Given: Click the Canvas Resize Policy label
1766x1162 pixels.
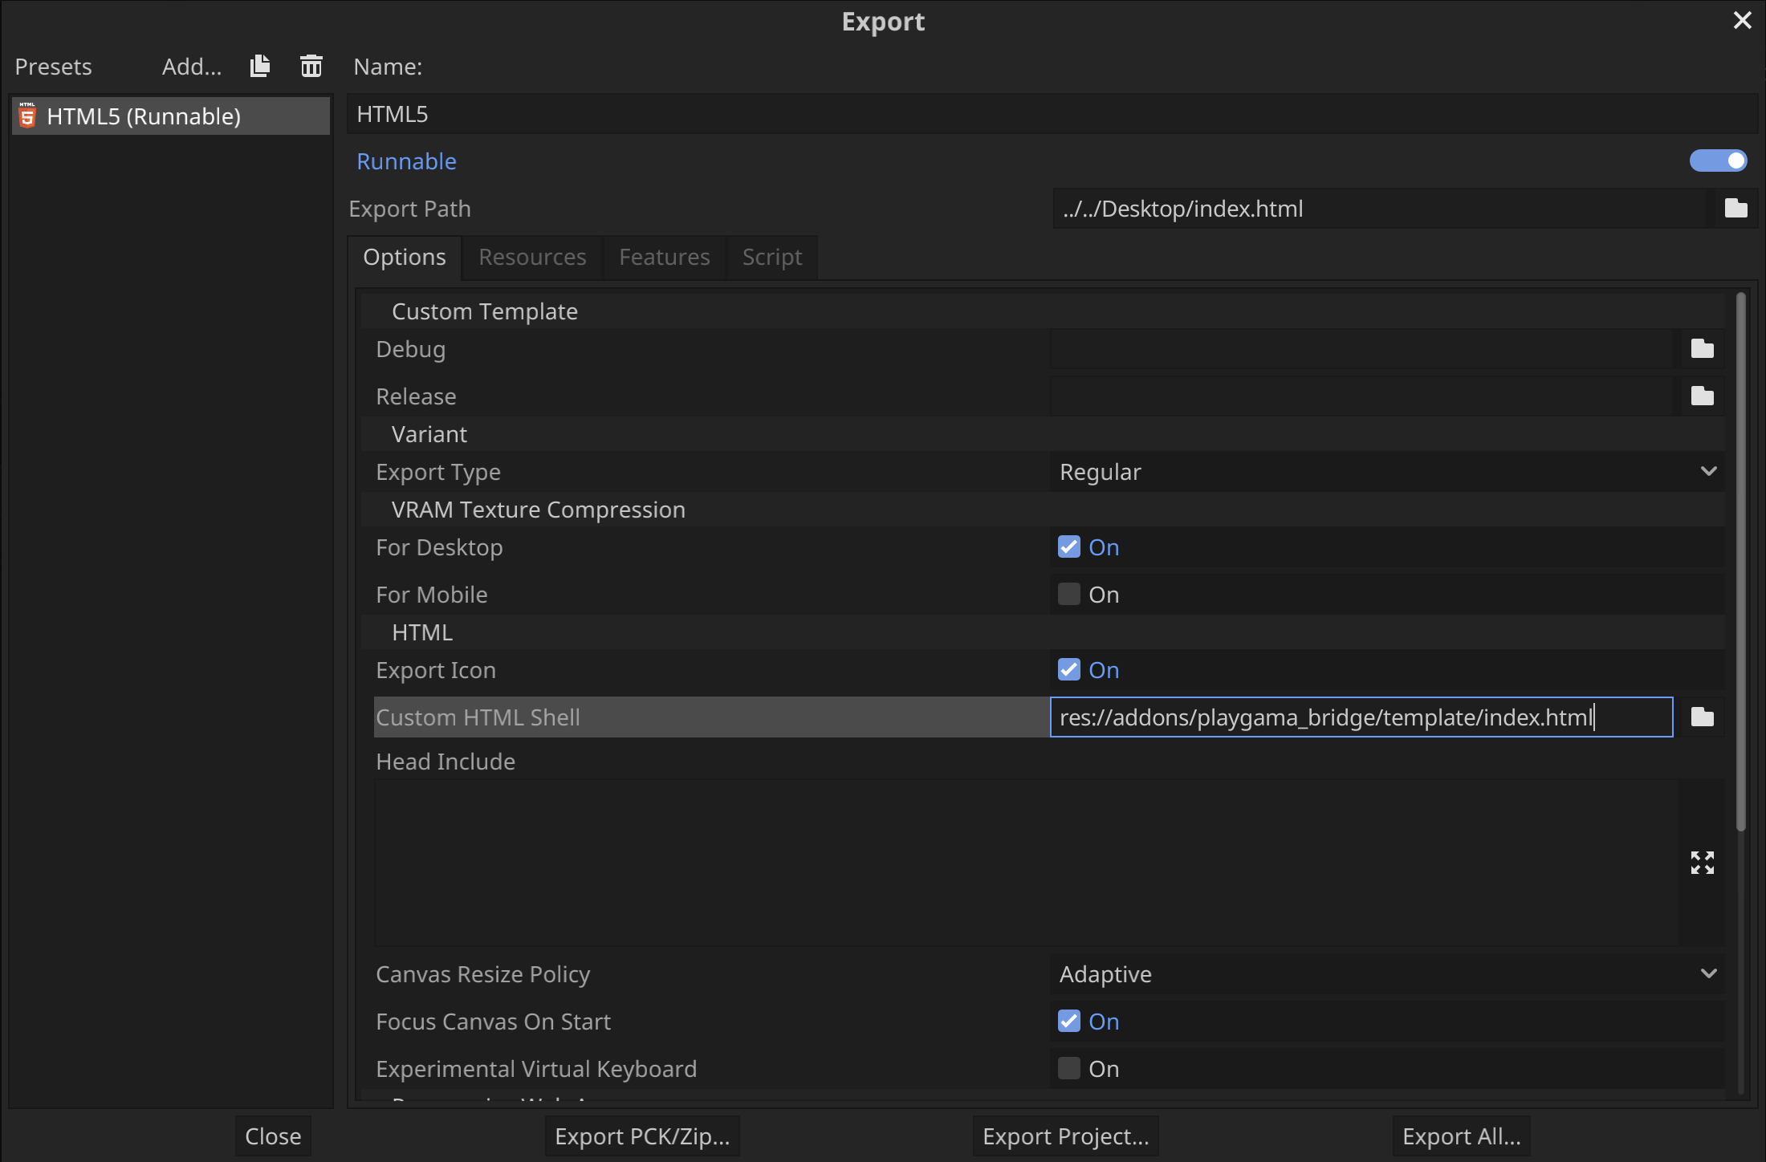Looking at the screenshot, I should (483, 974).
